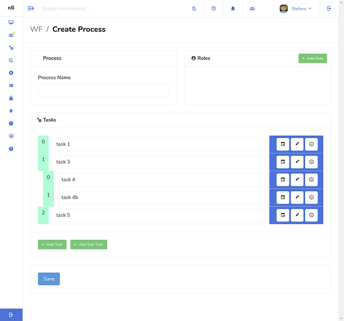Toggle dark mode moon icon in header

(x=194, y=9)
